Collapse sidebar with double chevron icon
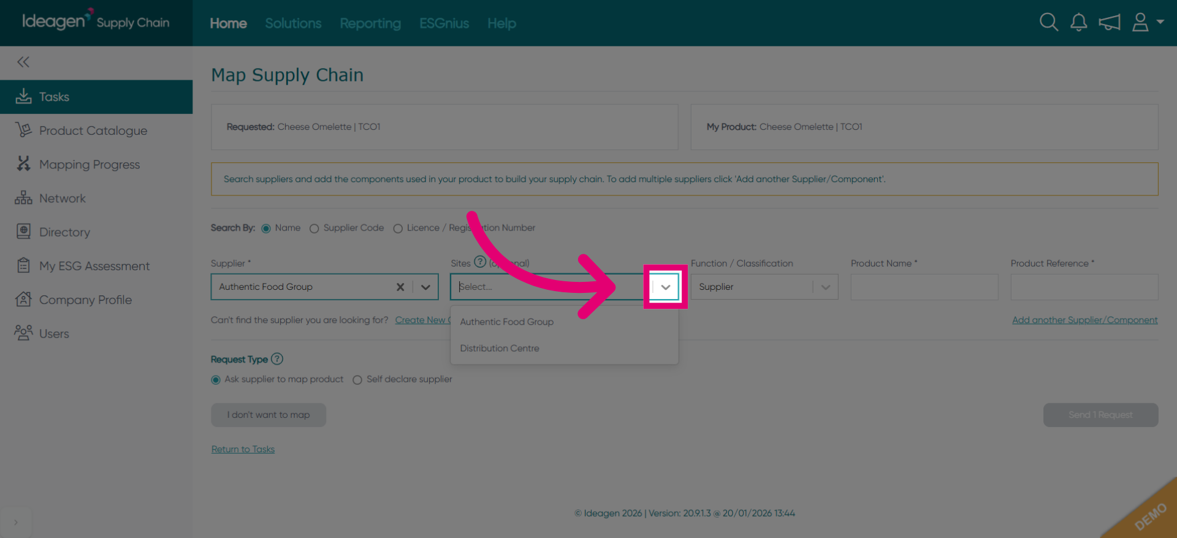Viewport: 1177px width, 538px height. 23,62
